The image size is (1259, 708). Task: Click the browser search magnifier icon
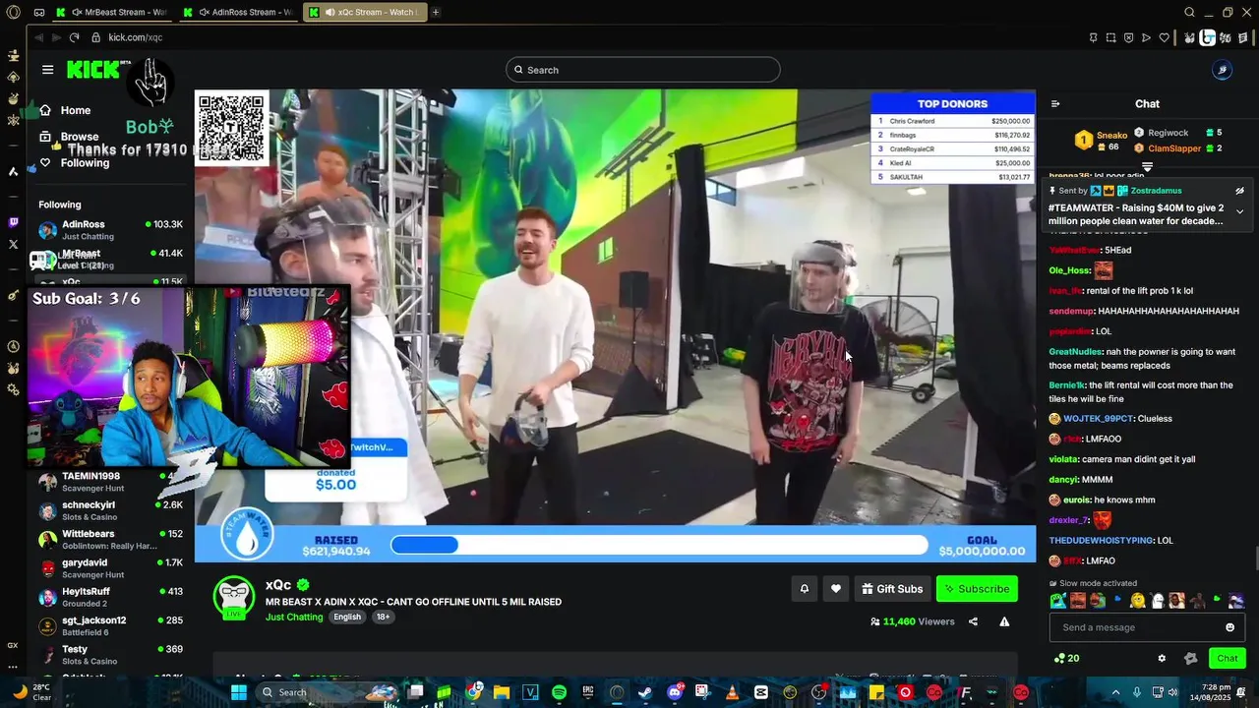click(1189, 12)
